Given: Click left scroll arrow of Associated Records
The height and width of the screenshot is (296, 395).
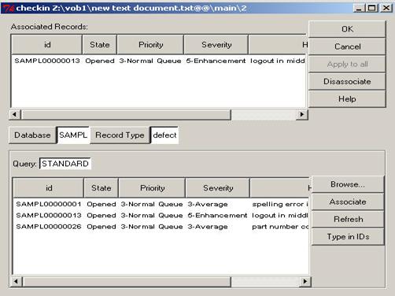Looking at the screenshot, I should pos(15,114).
